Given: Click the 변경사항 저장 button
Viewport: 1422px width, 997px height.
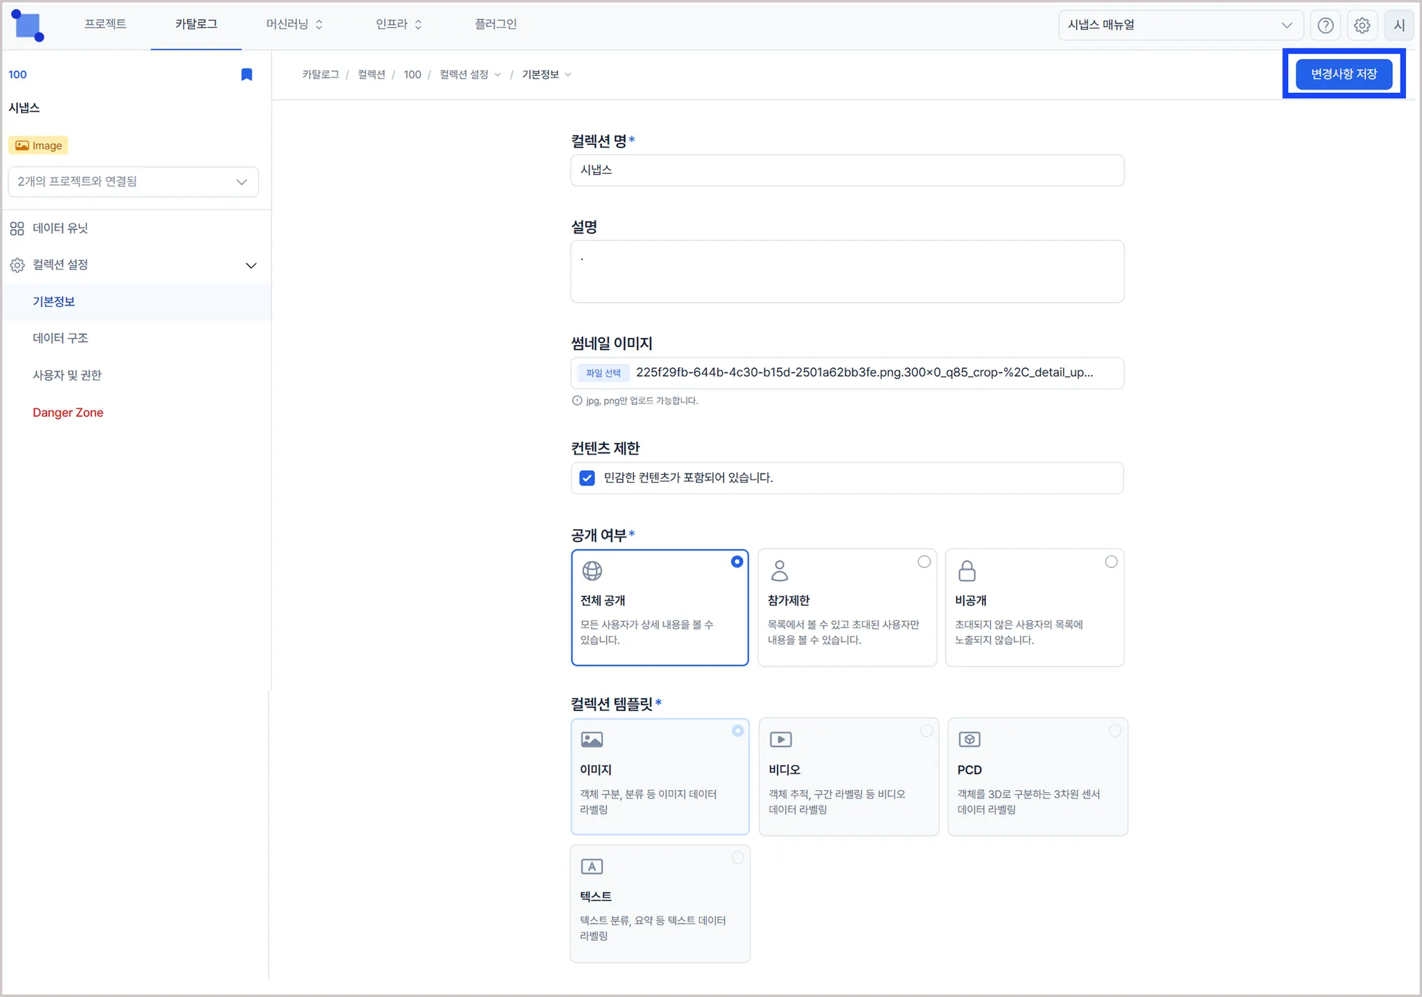Looking at the screenshot, I should click(x=1344, y=74).
